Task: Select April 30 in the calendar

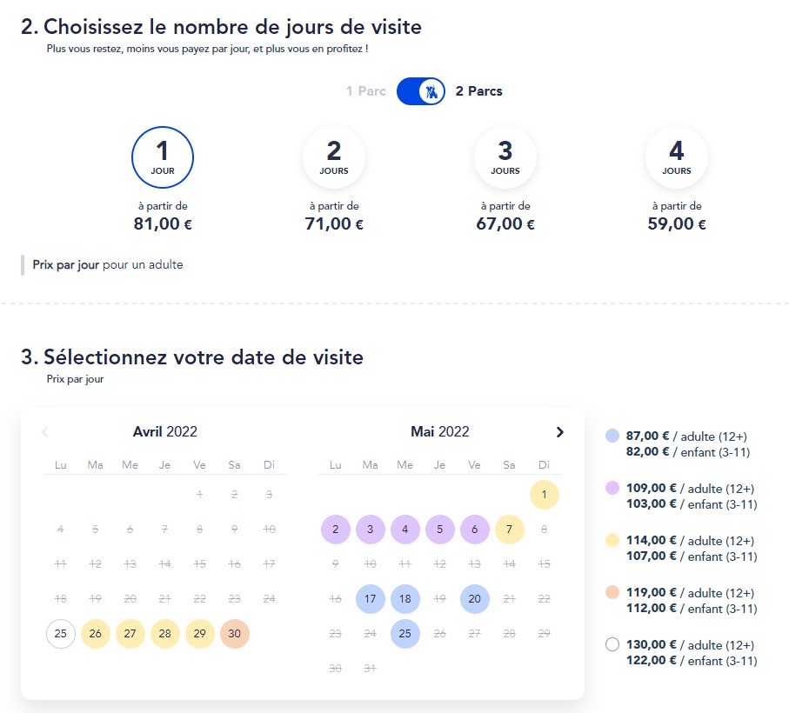Action: (234, 634)
